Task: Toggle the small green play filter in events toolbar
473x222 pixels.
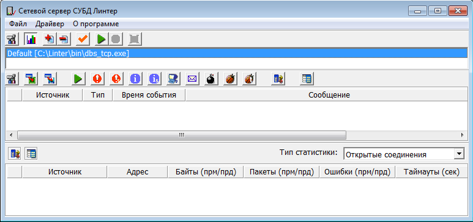Action: (78, 79)
